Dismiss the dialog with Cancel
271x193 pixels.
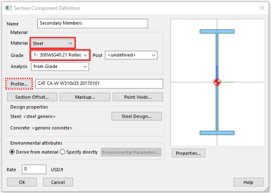(58, 182)
